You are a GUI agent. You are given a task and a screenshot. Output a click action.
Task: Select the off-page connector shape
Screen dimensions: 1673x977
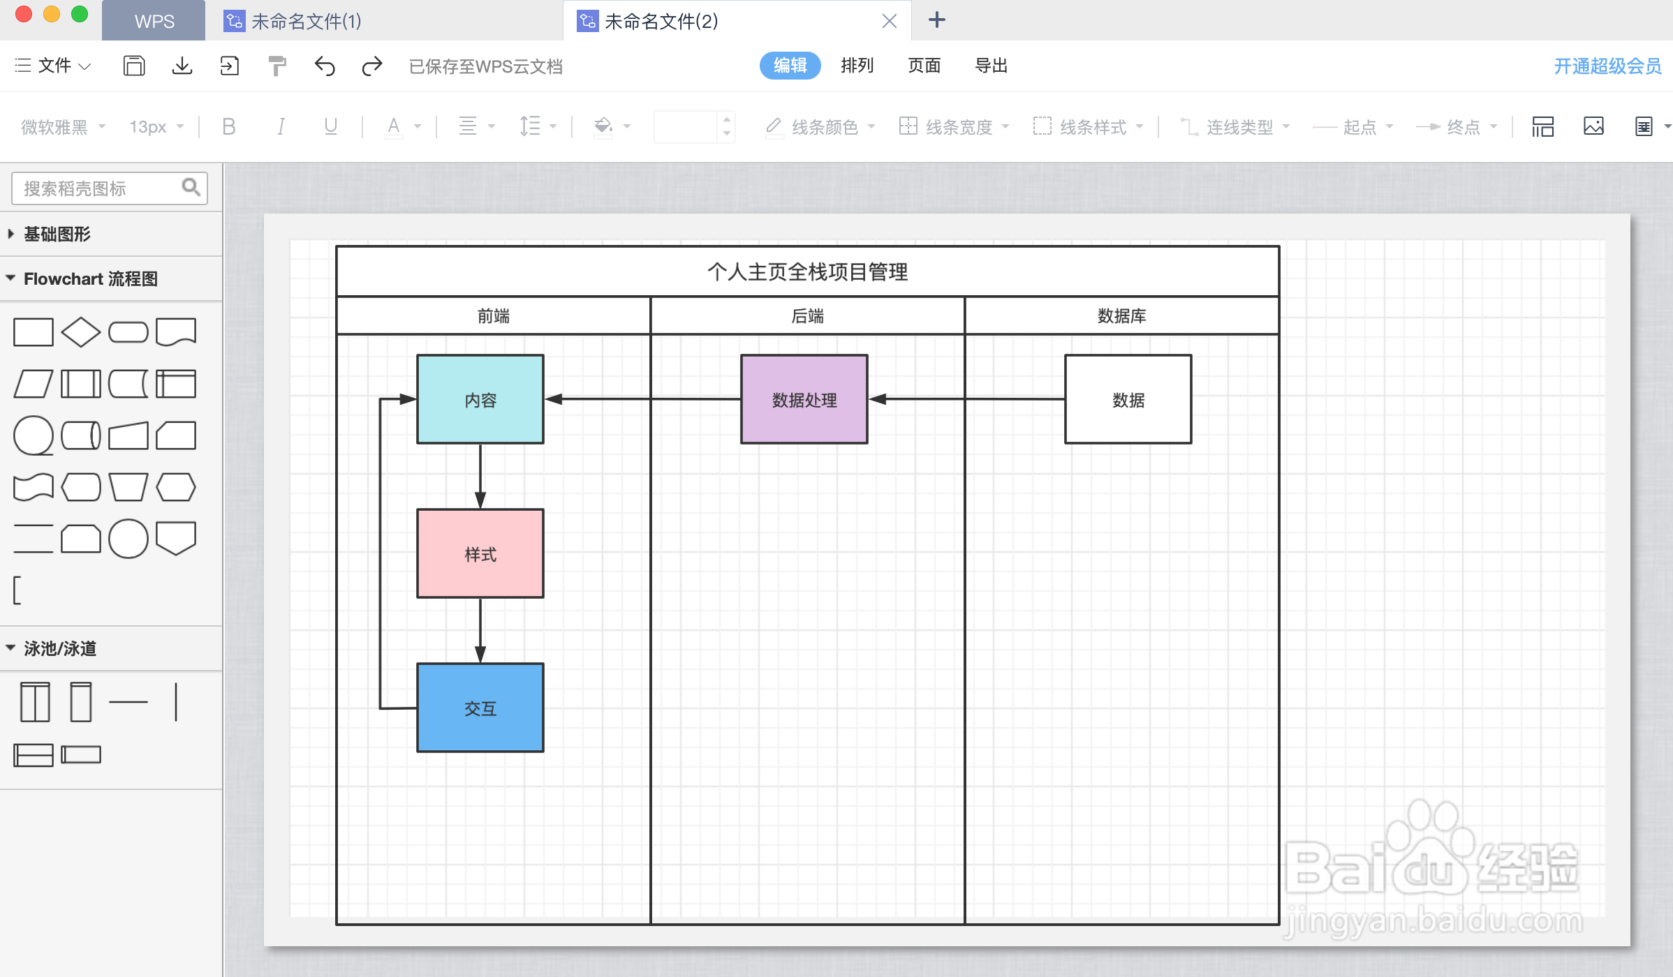[x=176, y=538]
